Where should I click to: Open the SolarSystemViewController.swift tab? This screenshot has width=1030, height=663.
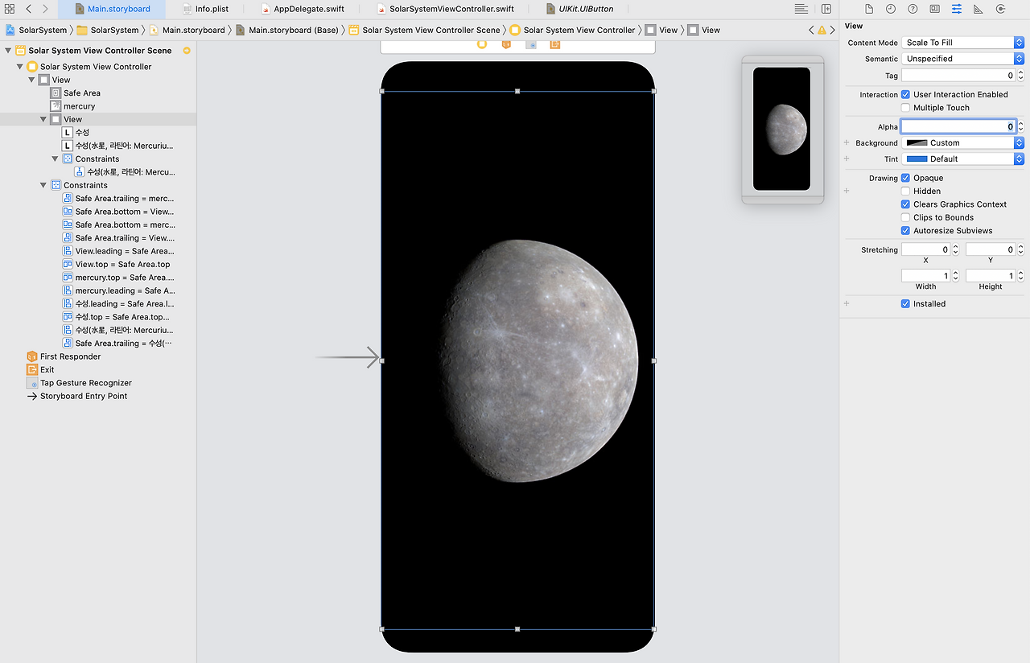tap(445, 9)
